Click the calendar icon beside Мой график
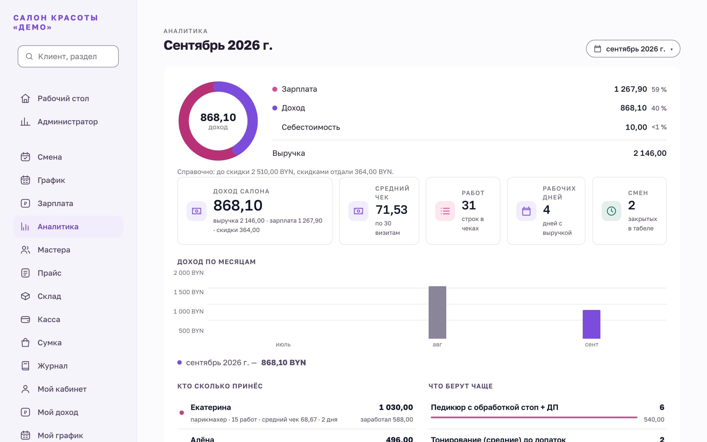The height and width of the screenshot is (442, 707). tap(25, 435)
